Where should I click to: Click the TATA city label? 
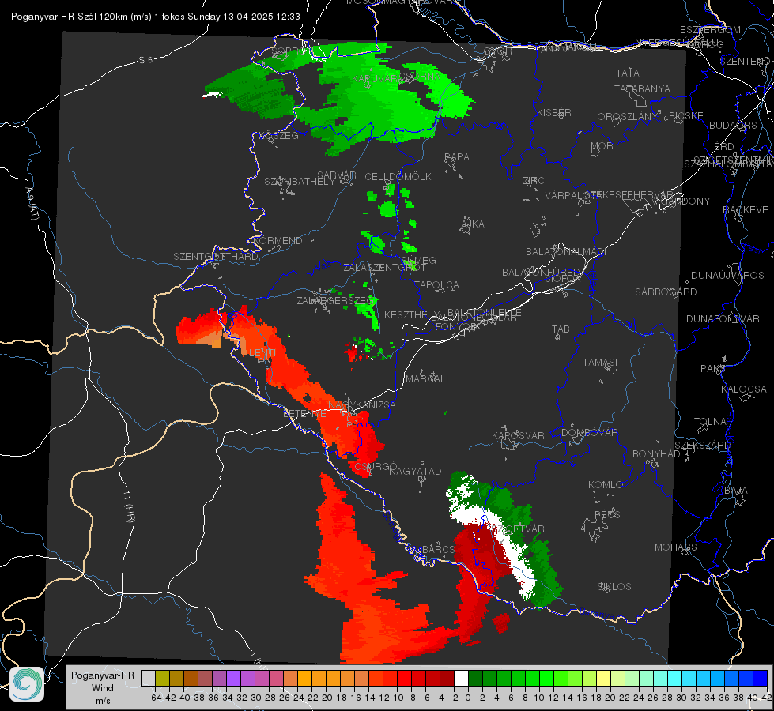(628, 73)
